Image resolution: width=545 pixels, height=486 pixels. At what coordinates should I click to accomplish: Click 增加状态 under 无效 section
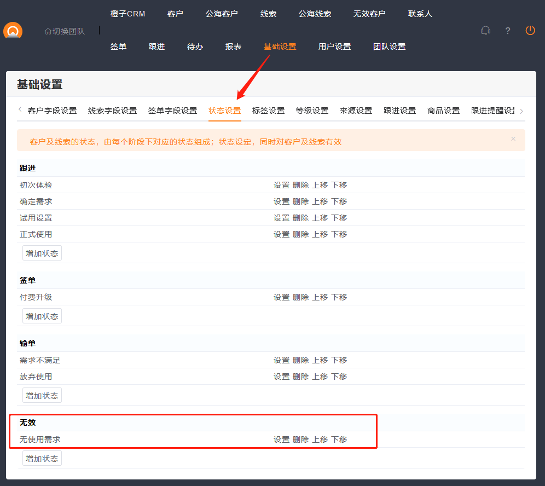[x=42, y=459]
